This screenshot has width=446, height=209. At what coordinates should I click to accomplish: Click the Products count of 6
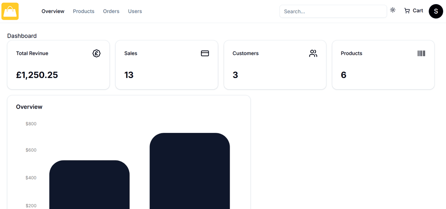(x=344, y=75)
